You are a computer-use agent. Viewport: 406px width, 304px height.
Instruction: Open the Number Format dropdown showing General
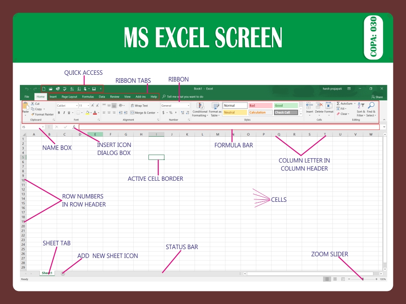(189, 105)
